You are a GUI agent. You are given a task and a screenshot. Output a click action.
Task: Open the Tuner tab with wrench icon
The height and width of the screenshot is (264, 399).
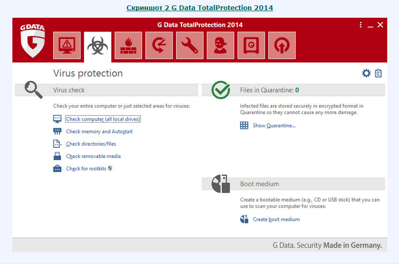[190, 46]
